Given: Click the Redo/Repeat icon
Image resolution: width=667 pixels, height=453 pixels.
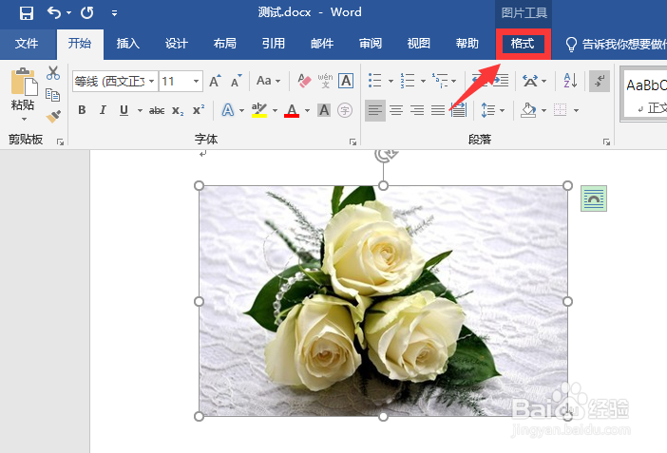Looking at the screenshot, I should click(x=87, y=12).
